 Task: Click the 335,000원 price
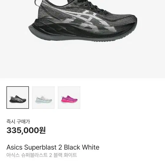pyautogui.click(x=26, y=130)
